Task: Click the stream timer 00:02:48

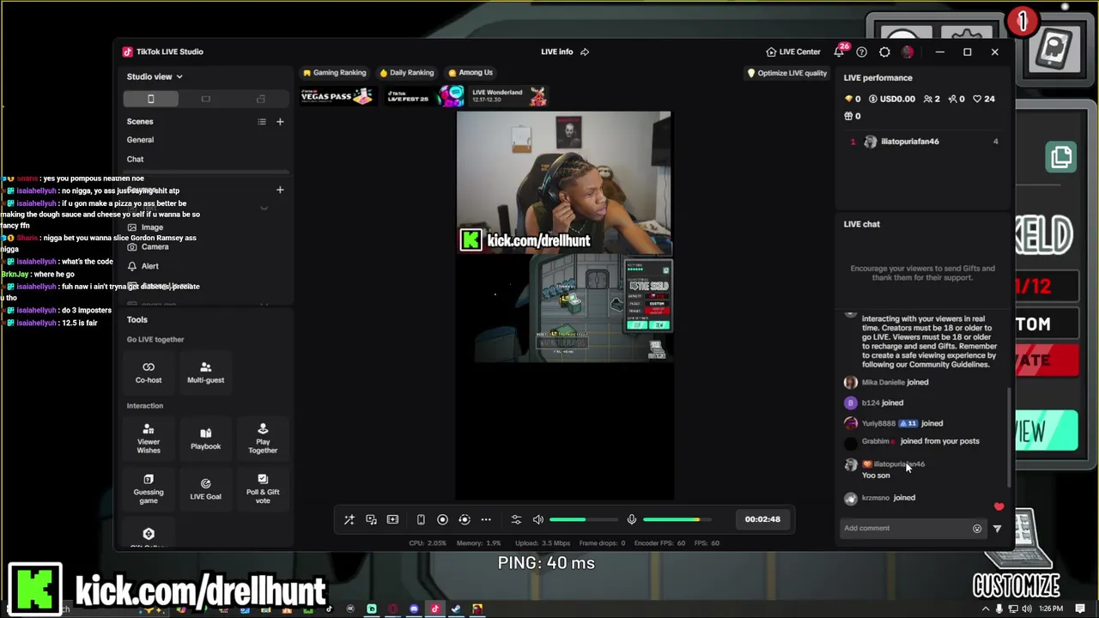Action: pyautogui.click(x=762, y=519)
